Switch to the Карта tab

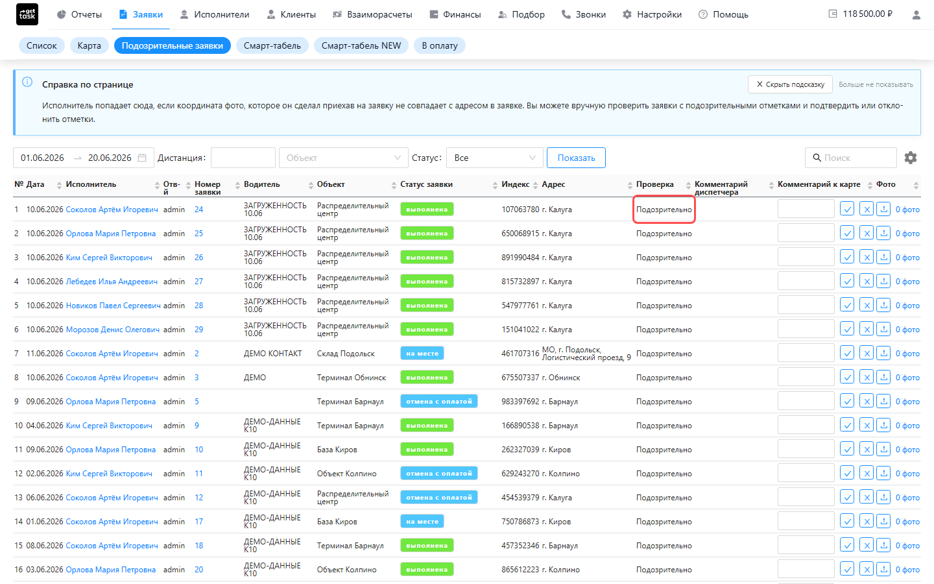(89, 45)
